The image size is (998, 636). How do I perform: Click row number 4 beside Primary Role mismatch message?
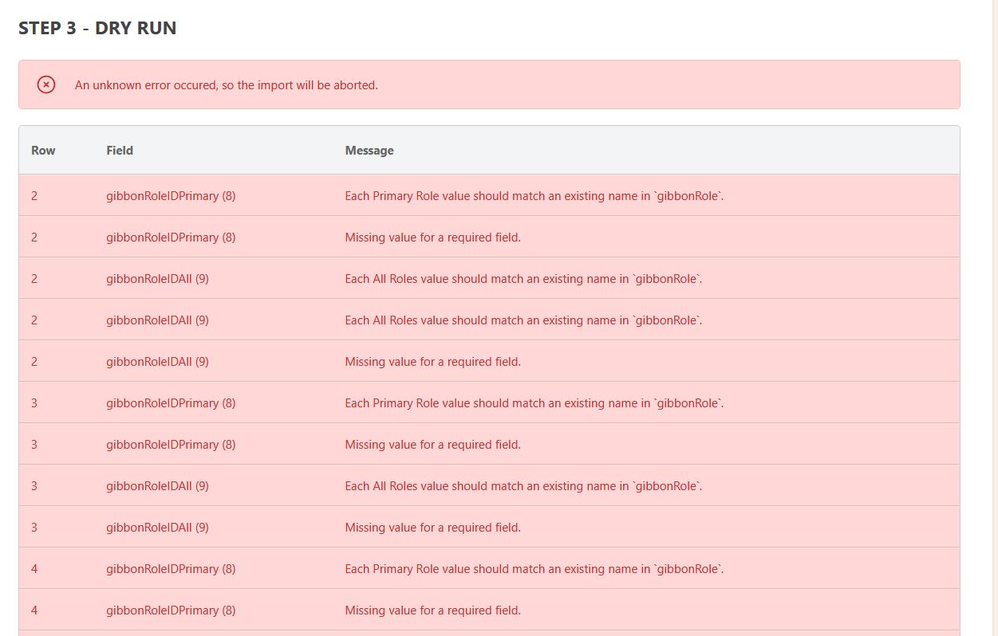tap(34, 568)
